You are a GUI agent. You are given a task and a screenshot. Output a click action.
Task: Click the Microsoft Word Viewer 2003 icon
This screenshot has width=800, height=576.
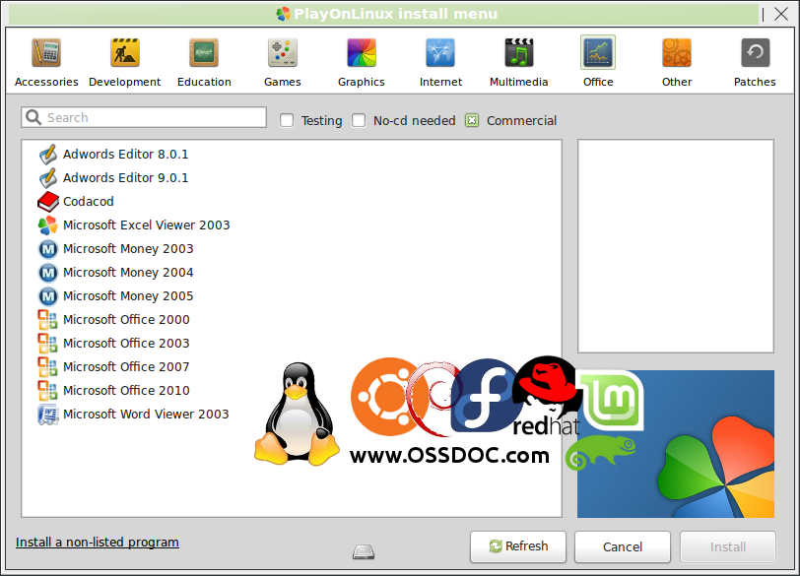coord(48,414)
